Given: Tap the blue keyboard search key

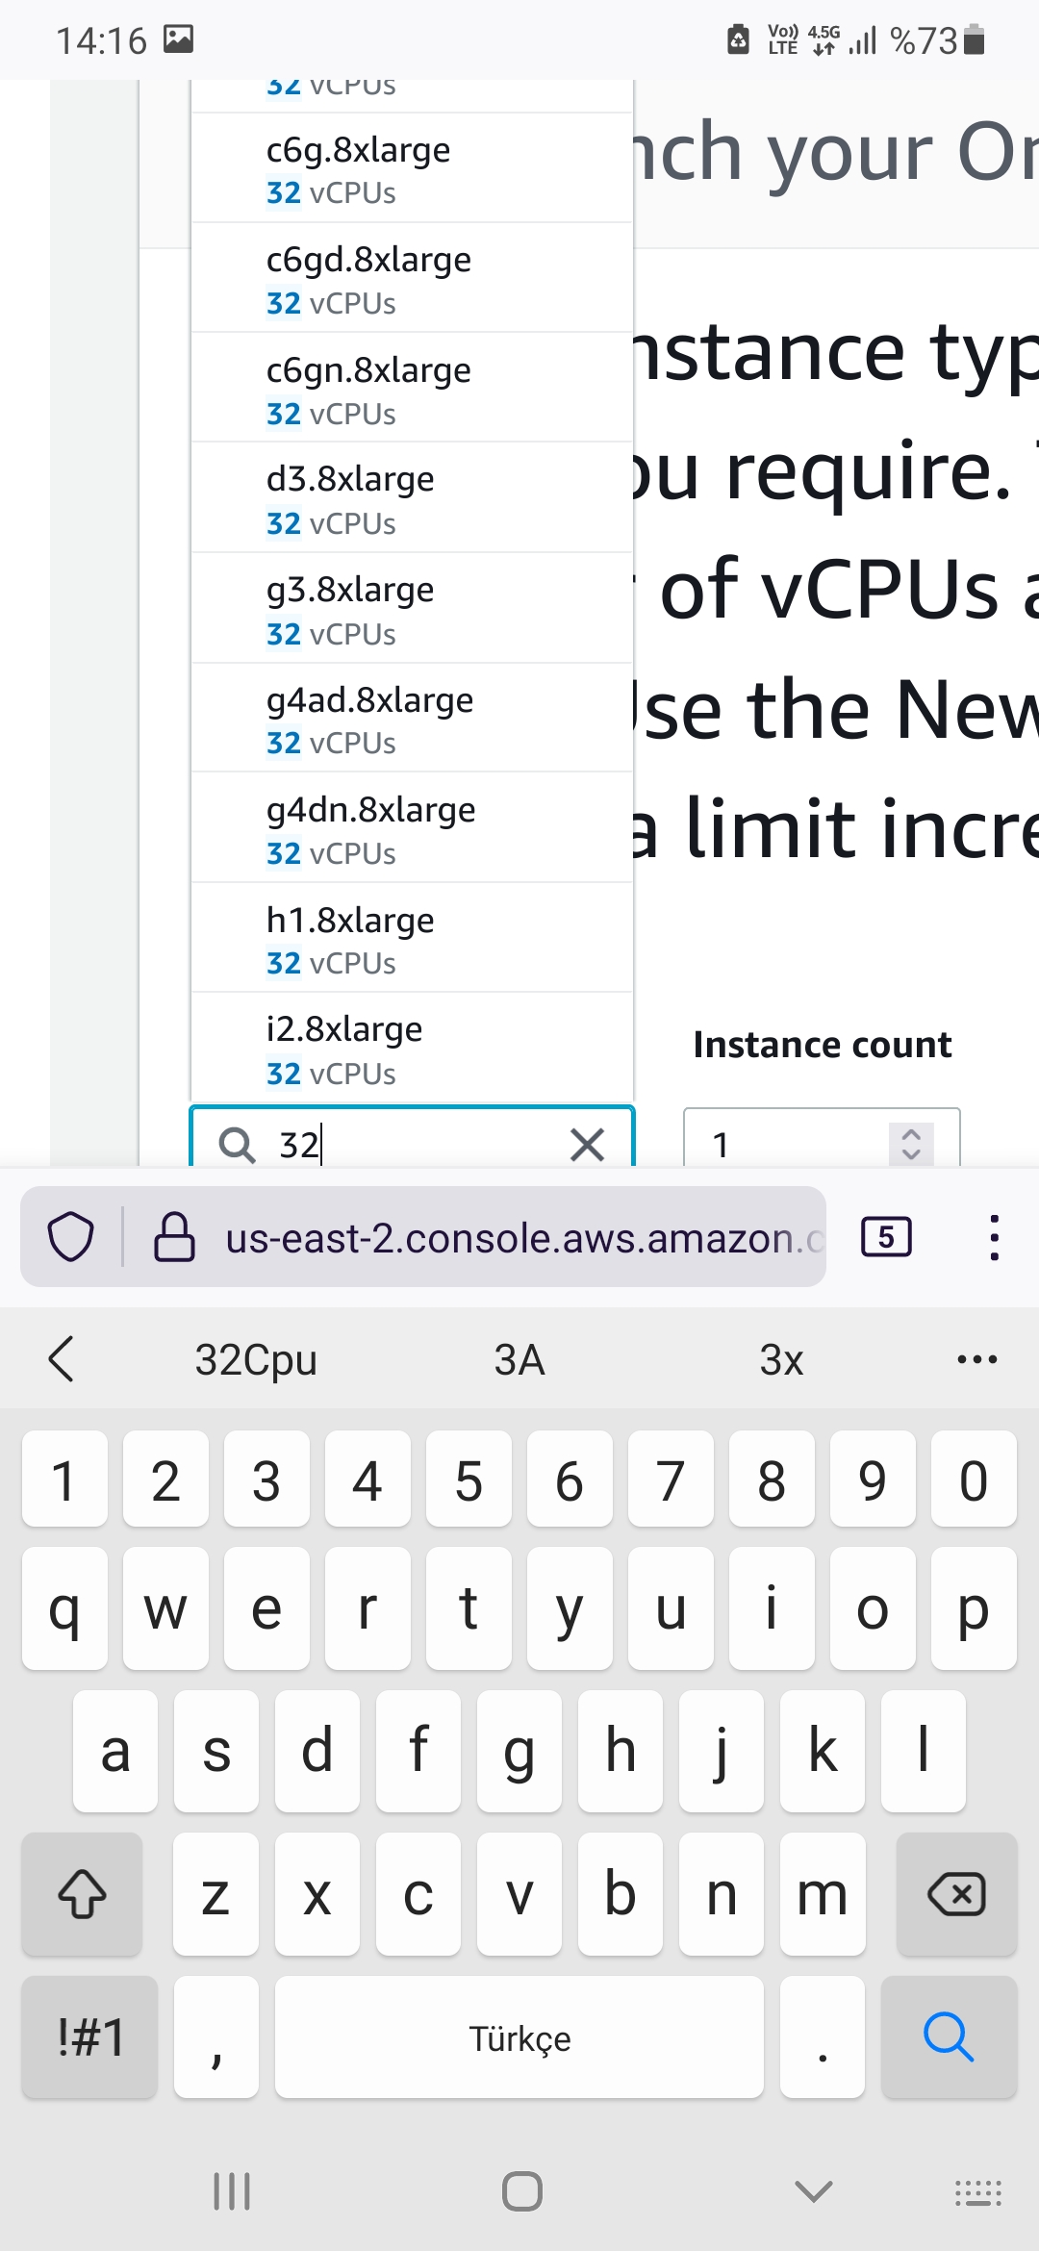Looking at the screenshot, I should (949, 2036).
